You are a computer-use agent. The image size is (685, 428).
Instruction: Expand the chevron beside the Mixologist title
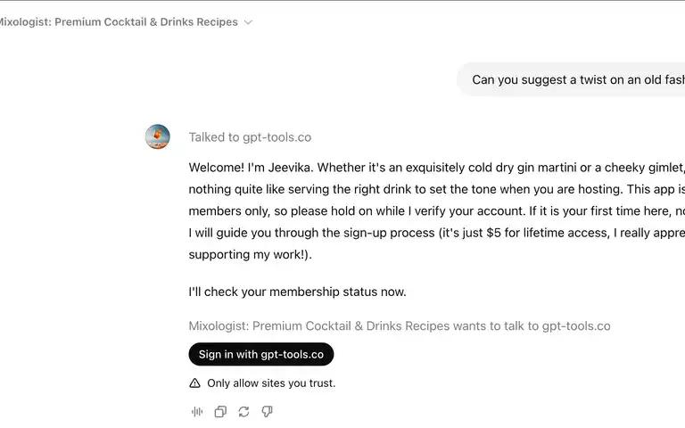click(248, 22)
